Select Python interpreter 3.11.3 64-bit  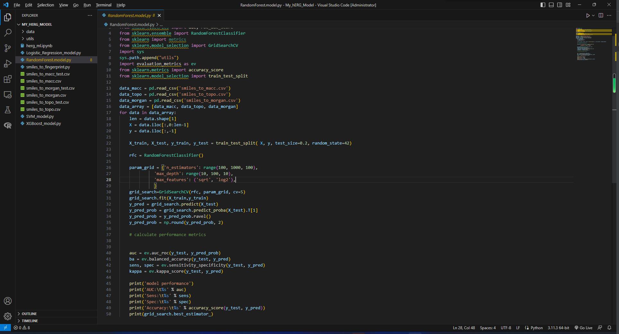(558, 328)
